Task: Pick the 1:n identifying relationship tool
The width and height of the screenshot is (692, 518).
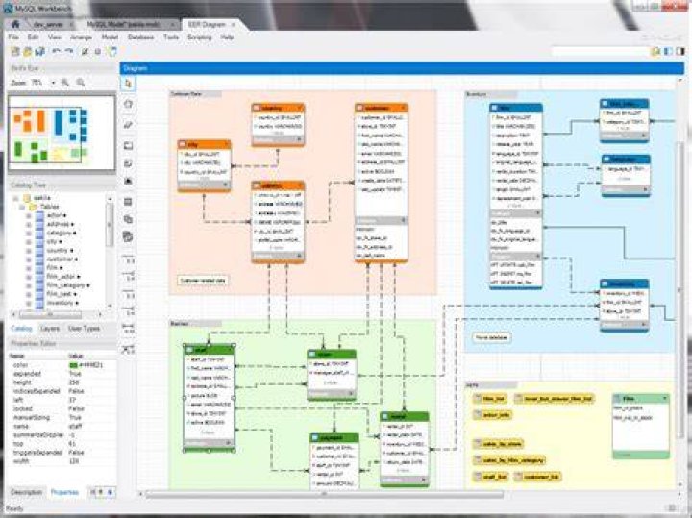Action: coord(128,311)
